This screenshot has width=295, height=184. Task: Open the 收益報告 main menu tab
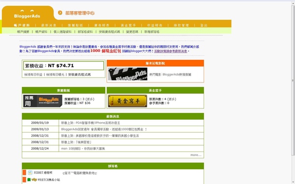155,26
